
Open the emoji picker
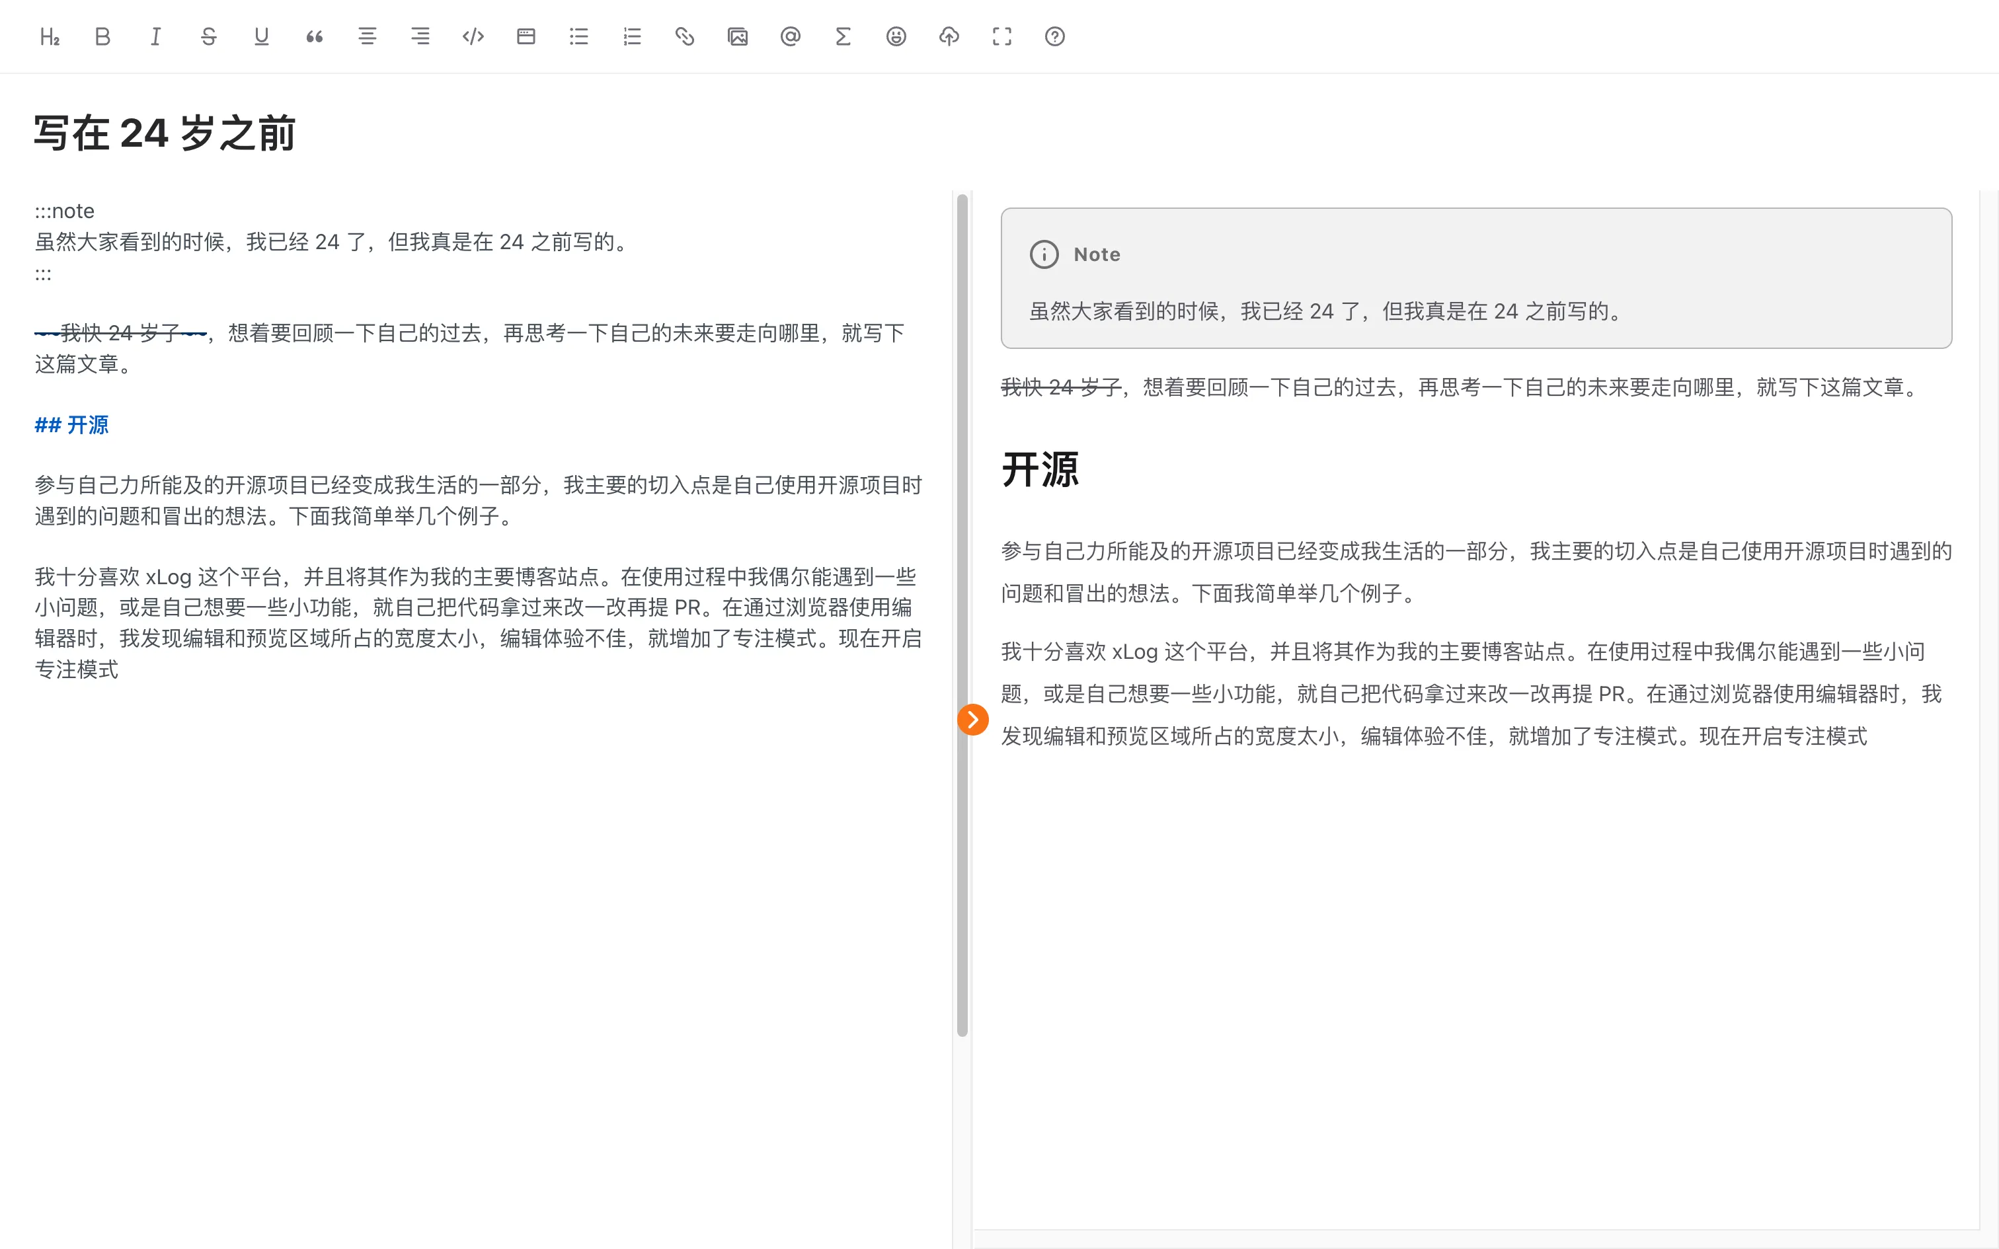[896, 36]
